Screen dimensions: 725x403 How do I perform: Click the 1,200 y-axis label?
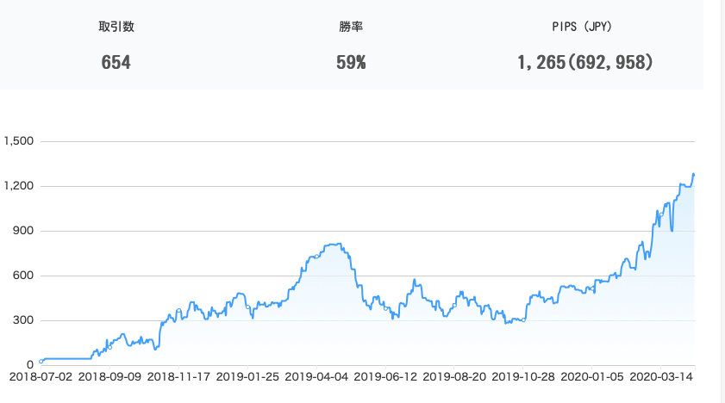(x=19, y=186)
